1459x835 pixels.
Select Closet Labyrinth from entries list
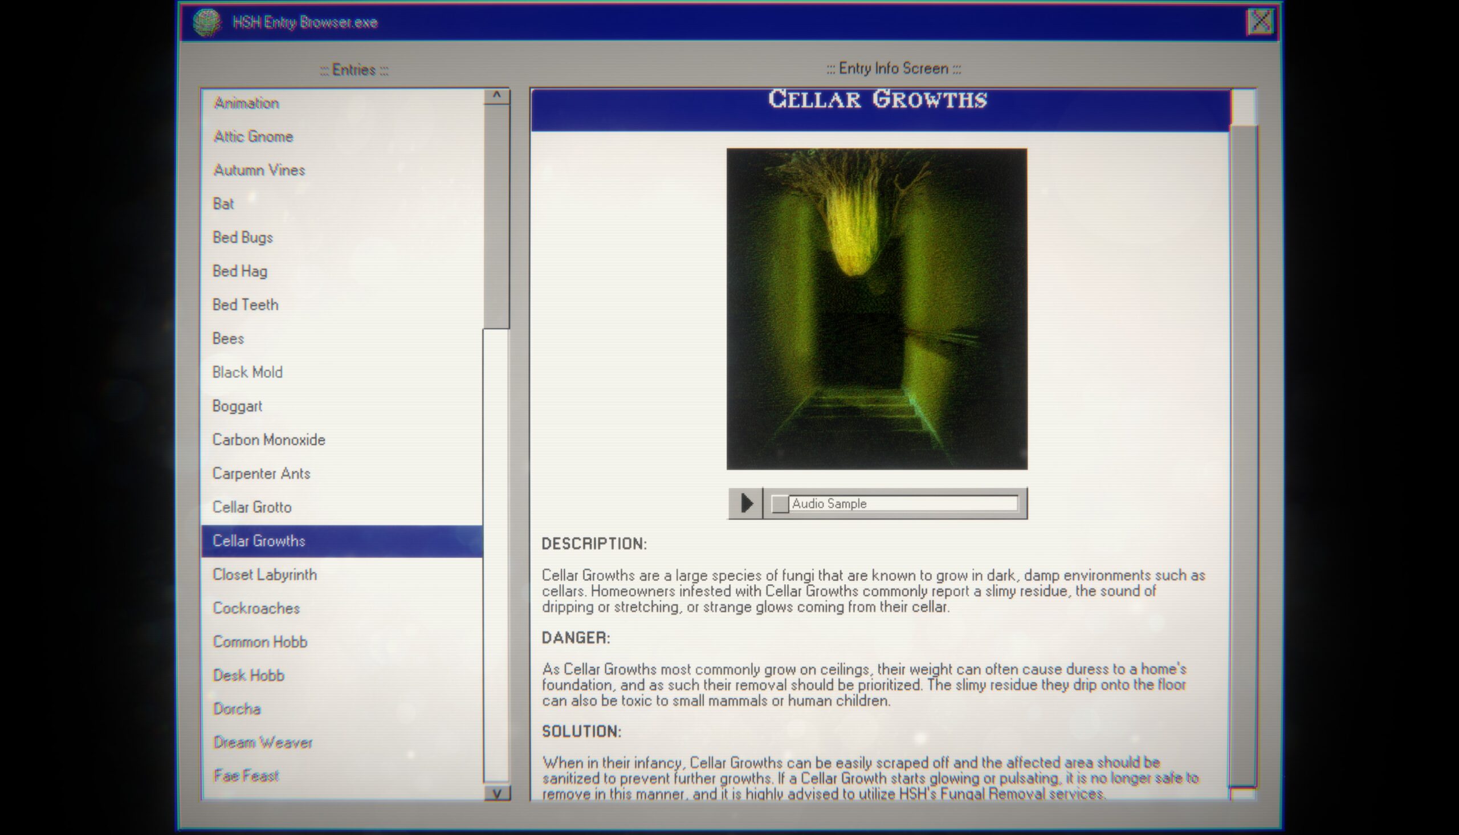[x=264, y=575]
